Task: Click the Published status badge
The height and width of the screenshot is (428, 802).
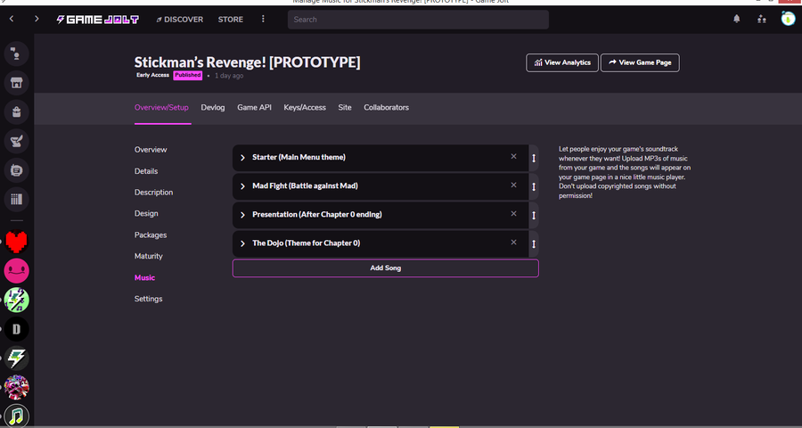Action: click(x=188, y=75)
